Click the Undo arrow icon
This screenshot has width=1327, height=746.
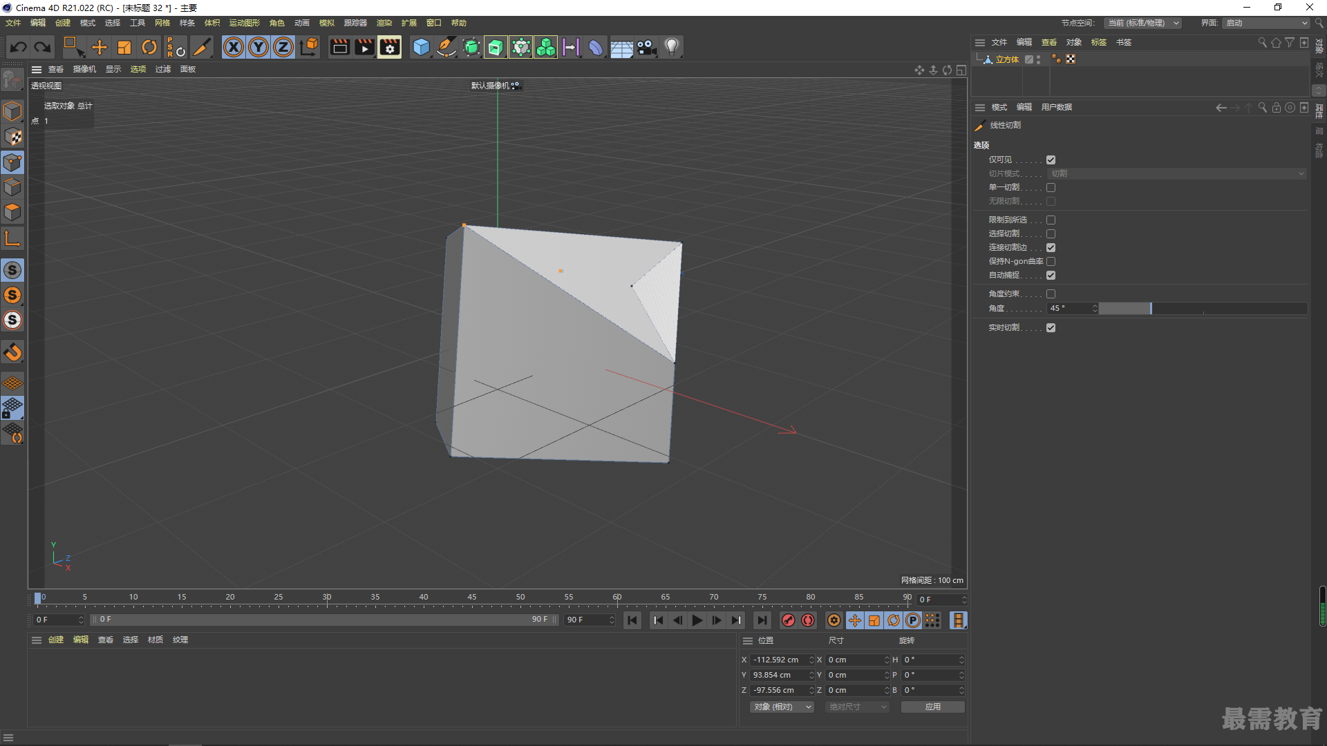[x=19, y=48]
